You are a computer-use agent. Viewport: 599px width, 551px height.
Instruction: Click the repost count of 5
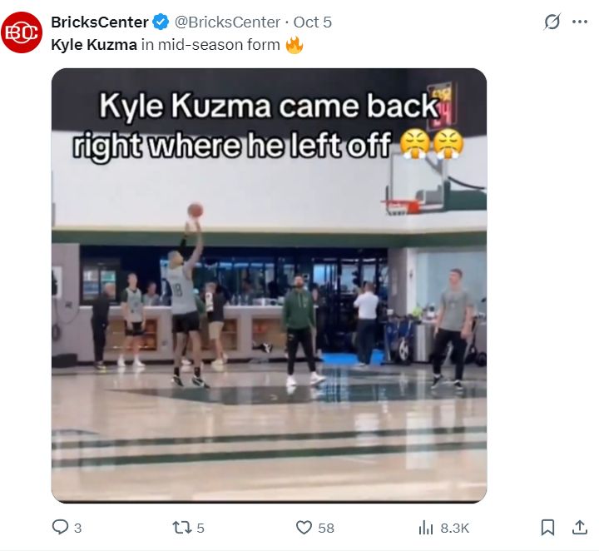click(200, 528)
